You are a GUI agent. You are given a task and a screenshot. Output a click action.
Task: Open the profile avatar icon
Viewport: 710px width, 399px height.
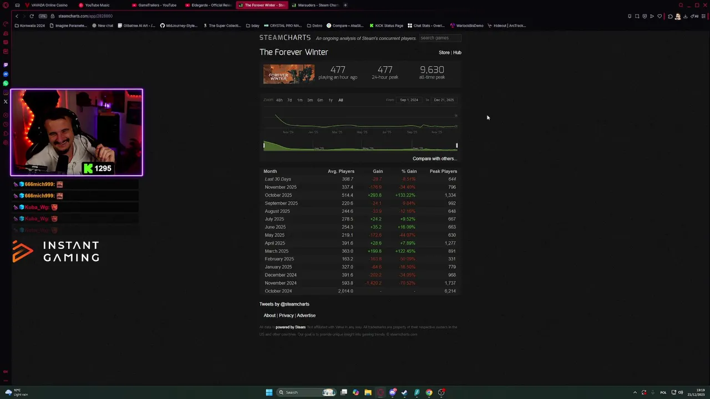point(678,16)
